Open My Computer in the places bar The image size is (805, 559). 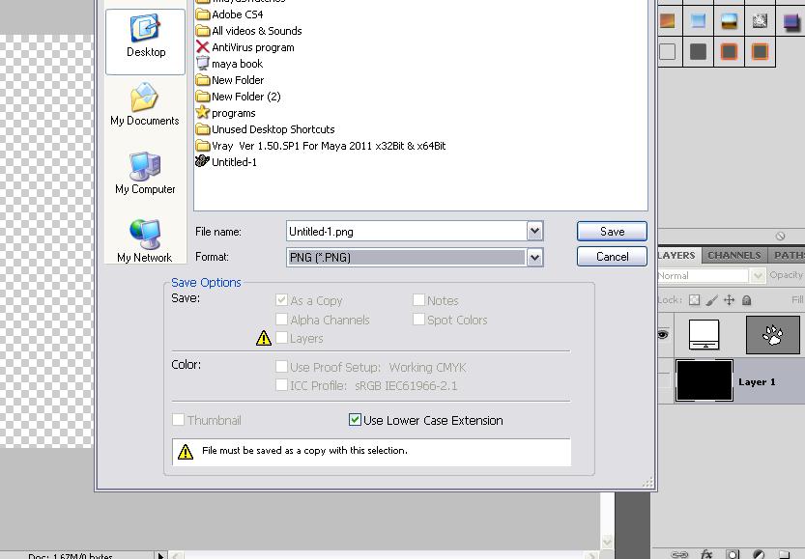tap(145, 173)
